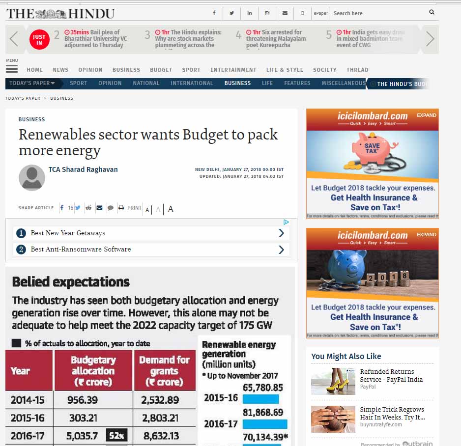461x446 pixels.
Task: Click the AdChoices icon above ad links
Action: [x=286, y=222]
